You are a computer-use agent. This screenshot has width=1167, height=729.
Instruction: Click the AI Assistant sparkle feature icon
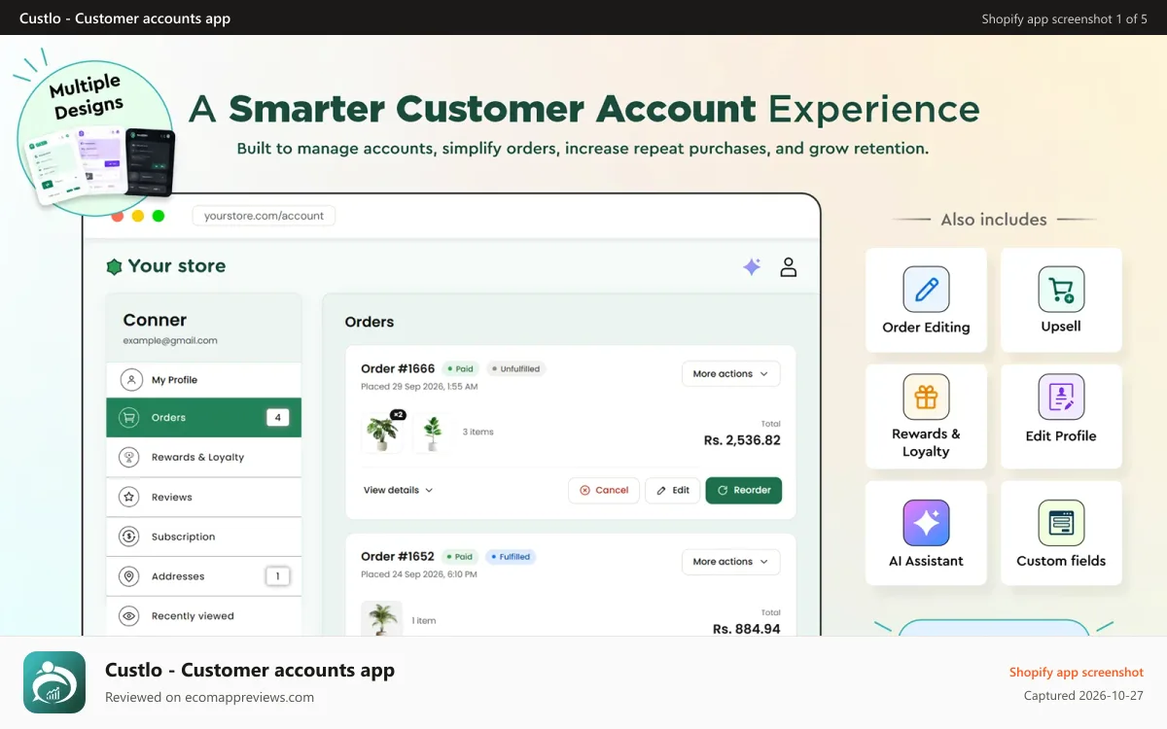[x=926, y=523]
